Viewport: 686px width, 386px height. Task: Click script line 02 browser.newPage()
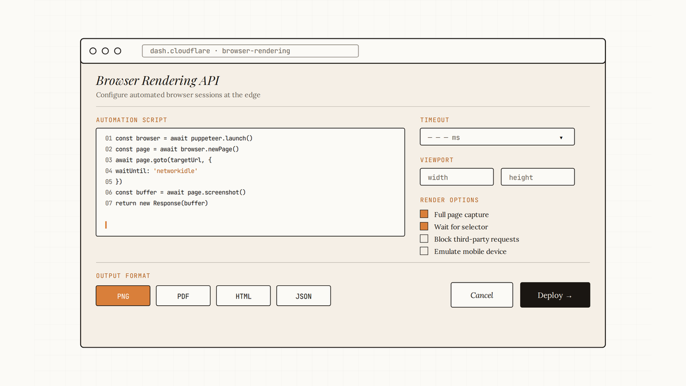pos(172,149)
